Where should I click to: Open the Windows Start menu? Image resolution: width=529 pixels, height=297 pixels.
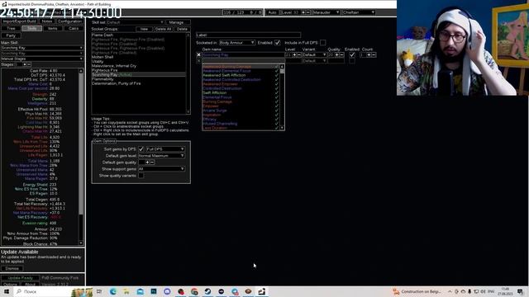(7, 291)
